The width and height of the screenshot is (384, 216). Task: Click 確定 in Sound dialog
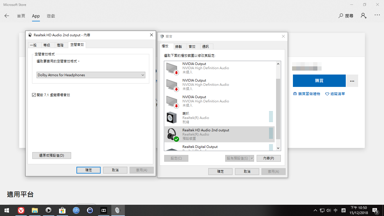point(220,172)
